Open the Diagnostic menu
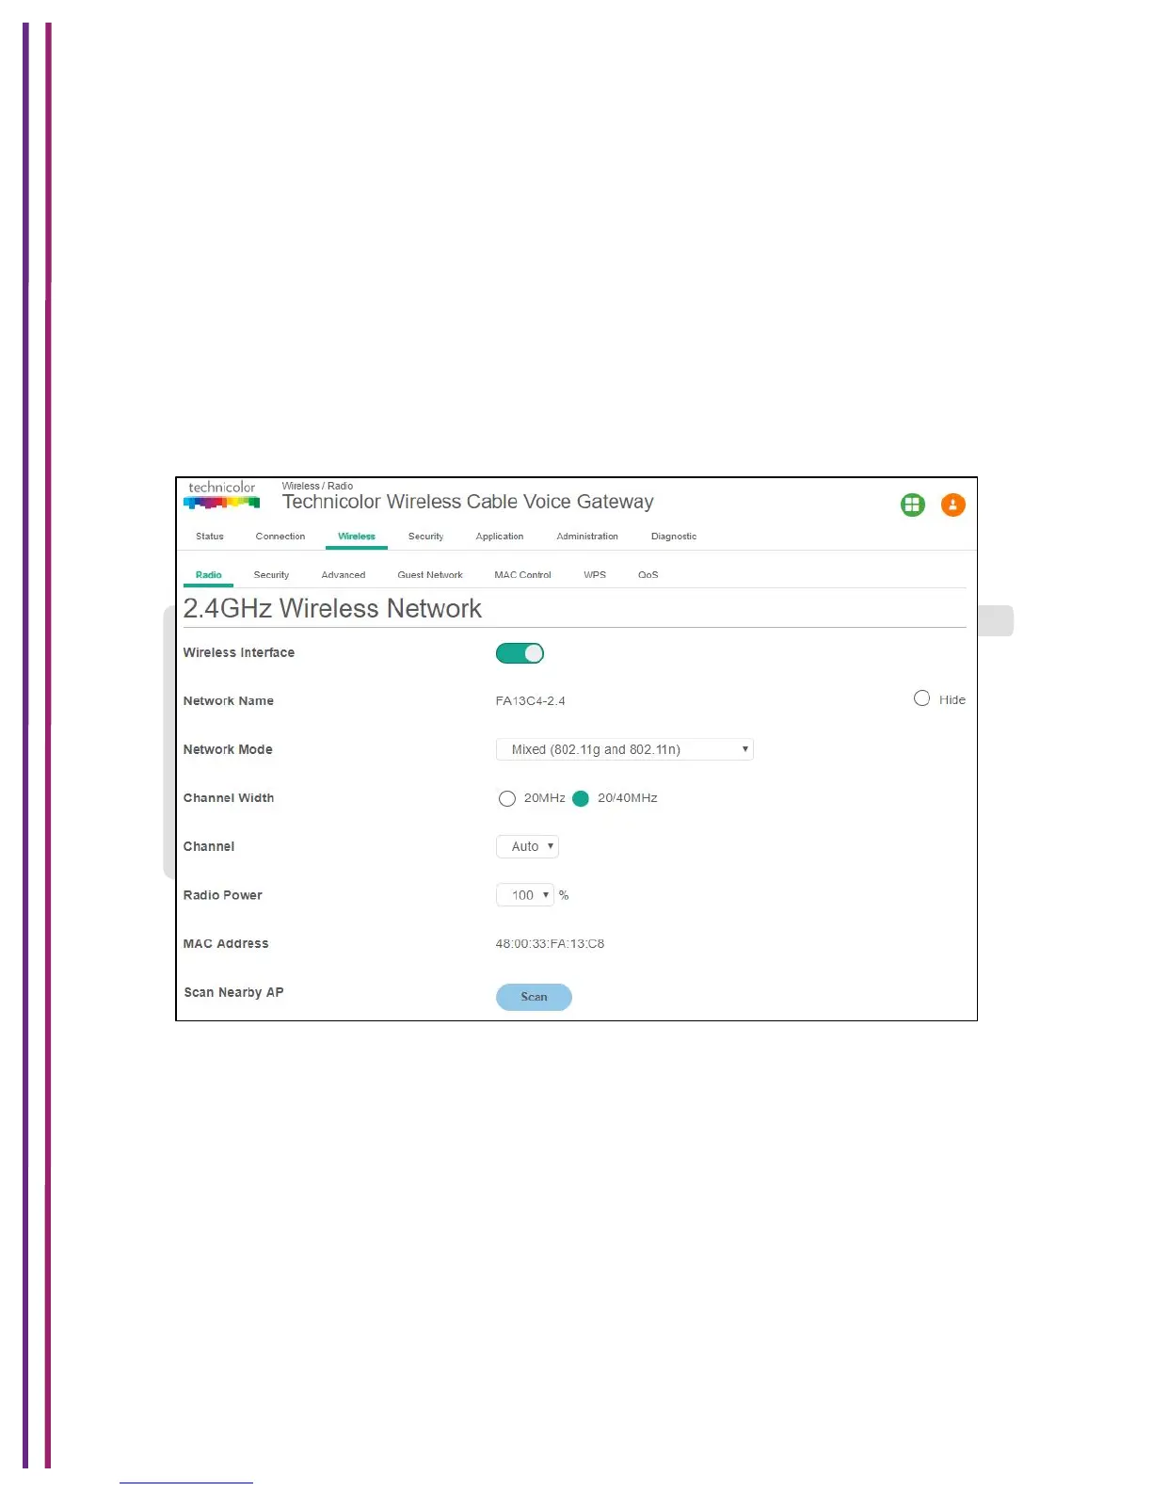Viewport: 1152px width, 1491px height. [x=674, y=537]
